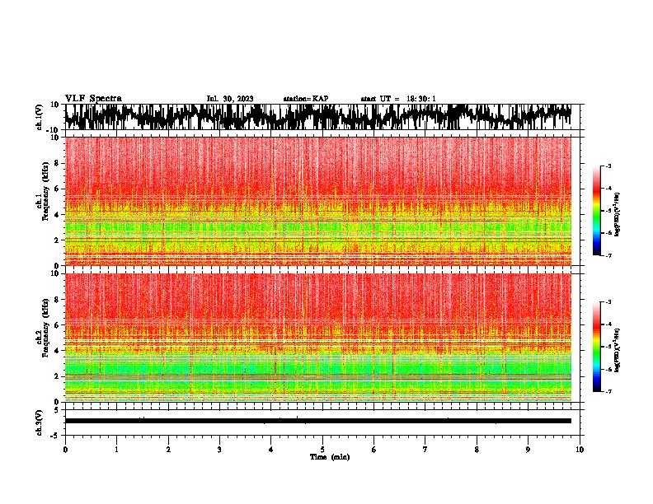Click time axis tick label "4"
653x504 pixels.
point(271,450)
